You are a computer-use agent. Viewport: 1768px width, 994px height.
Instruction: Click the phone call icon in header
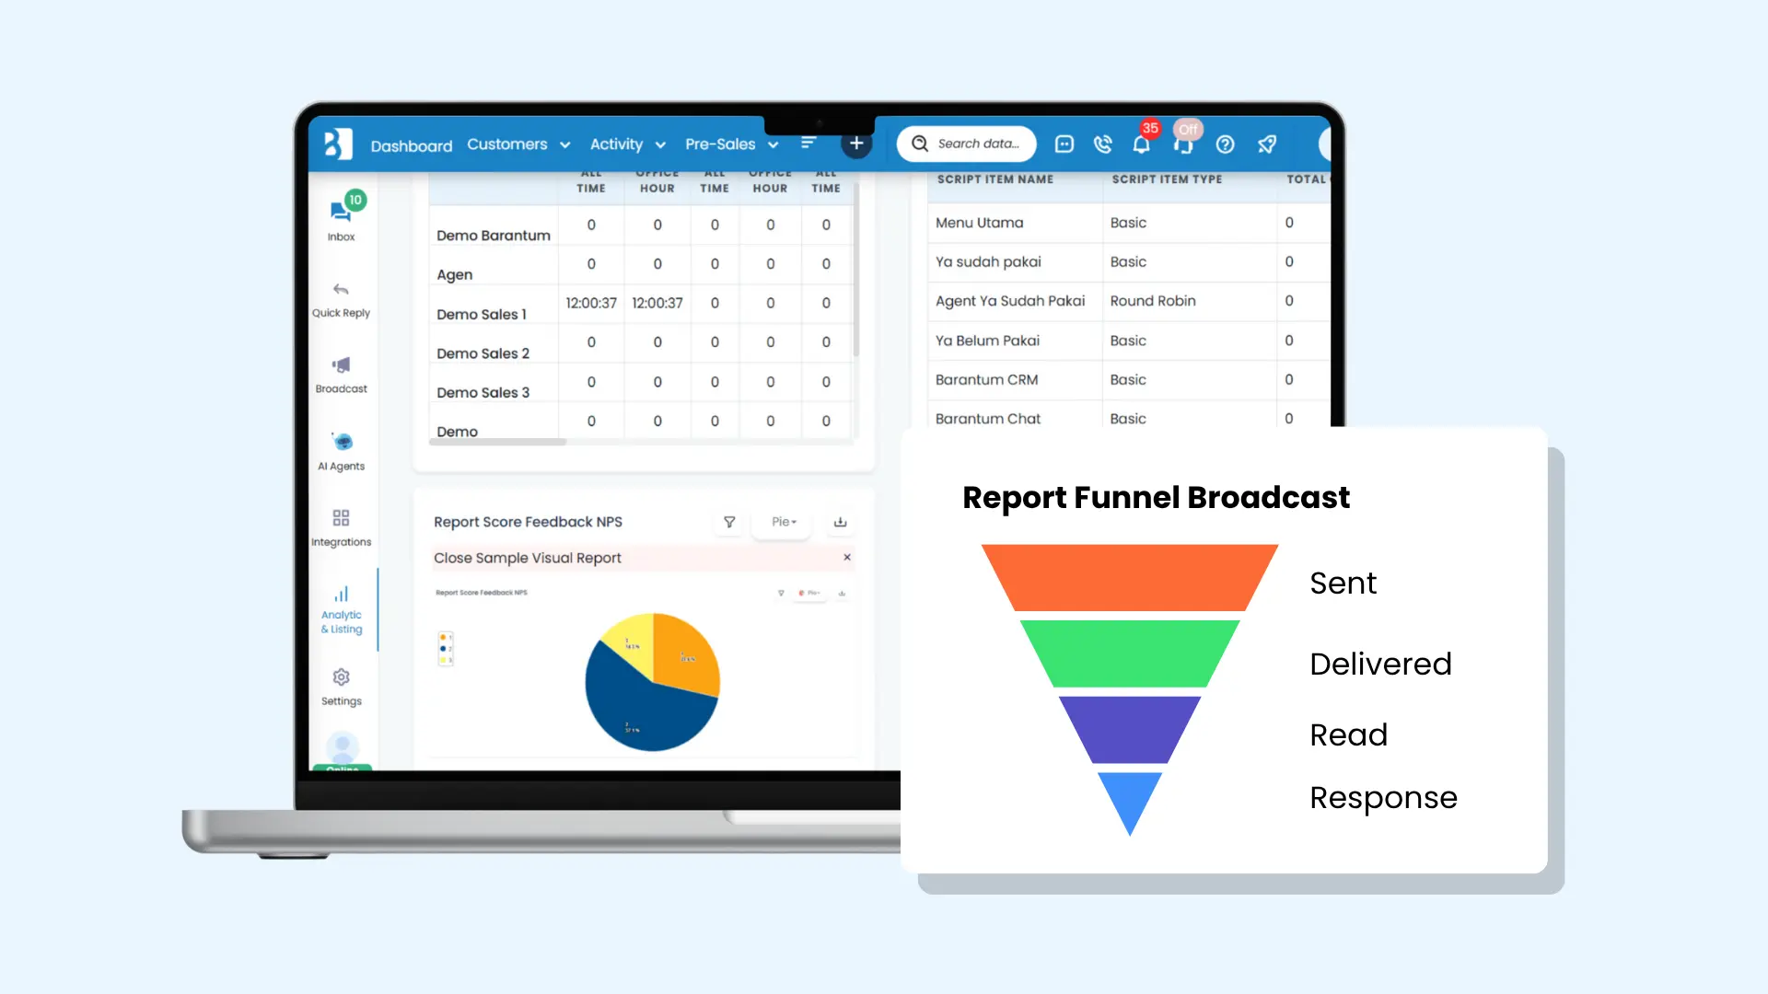1102,144
